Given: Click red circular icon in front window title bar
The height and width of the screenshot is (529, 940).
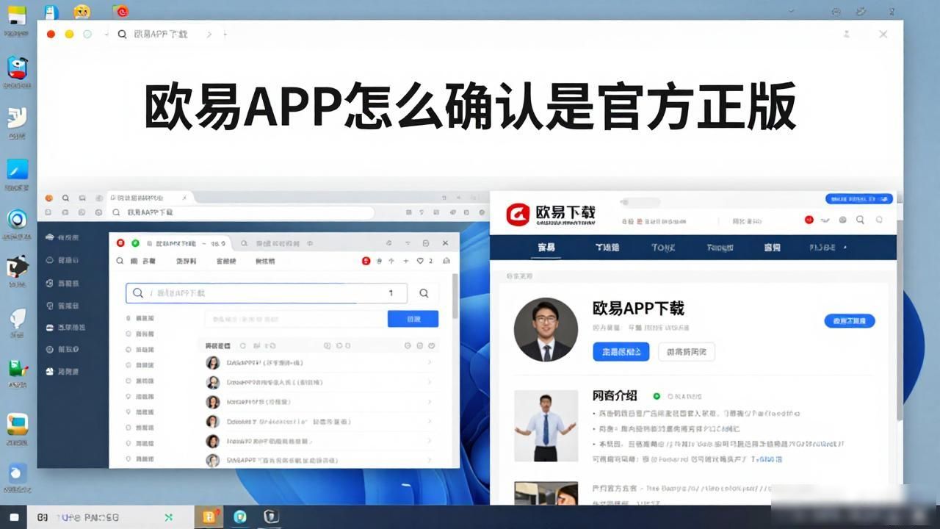Looking at the screenshot, I should click(120, 243).
